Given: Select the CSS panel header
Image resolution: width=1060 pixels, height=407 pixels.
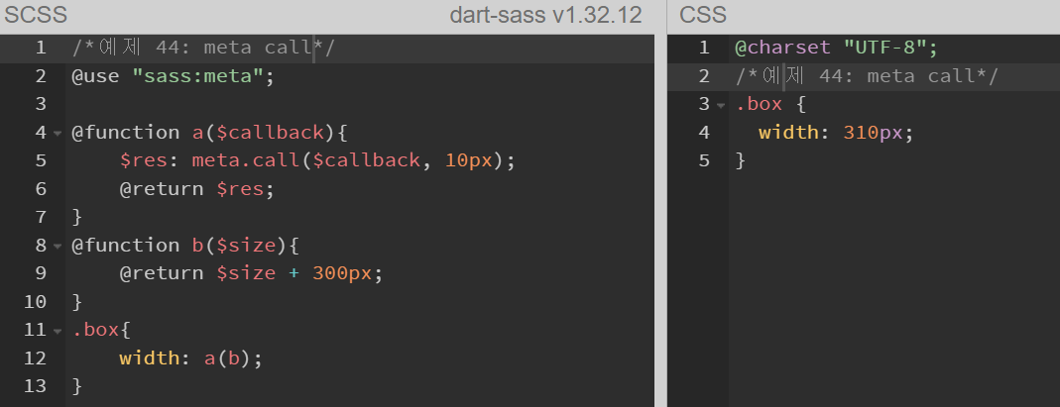Looking at the screenshot, I should coord(703,15).
